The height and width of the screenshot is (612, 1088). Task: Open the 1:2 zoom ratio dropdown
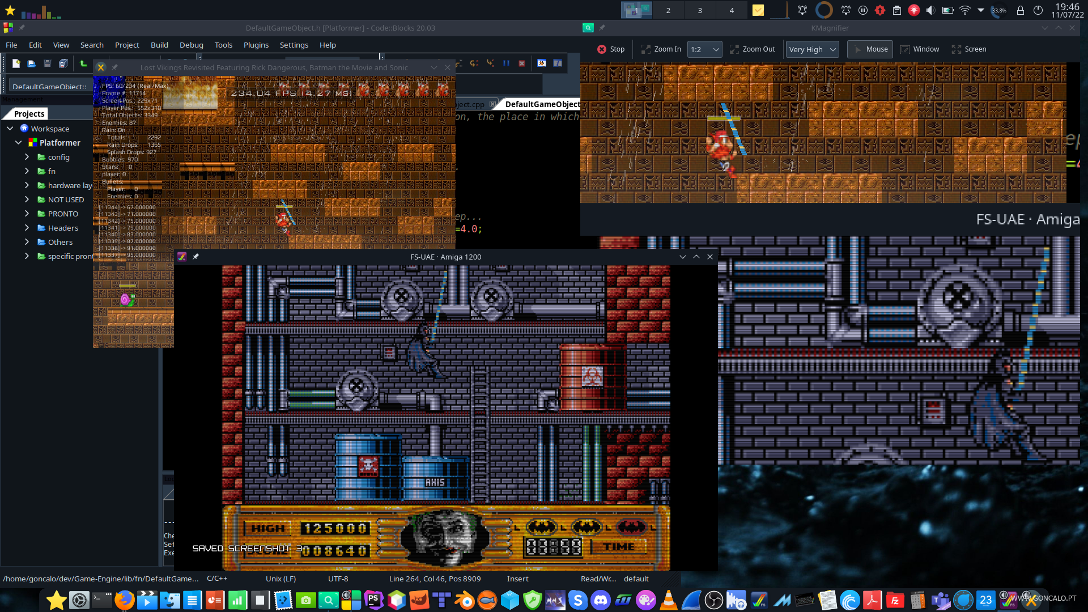704,49
